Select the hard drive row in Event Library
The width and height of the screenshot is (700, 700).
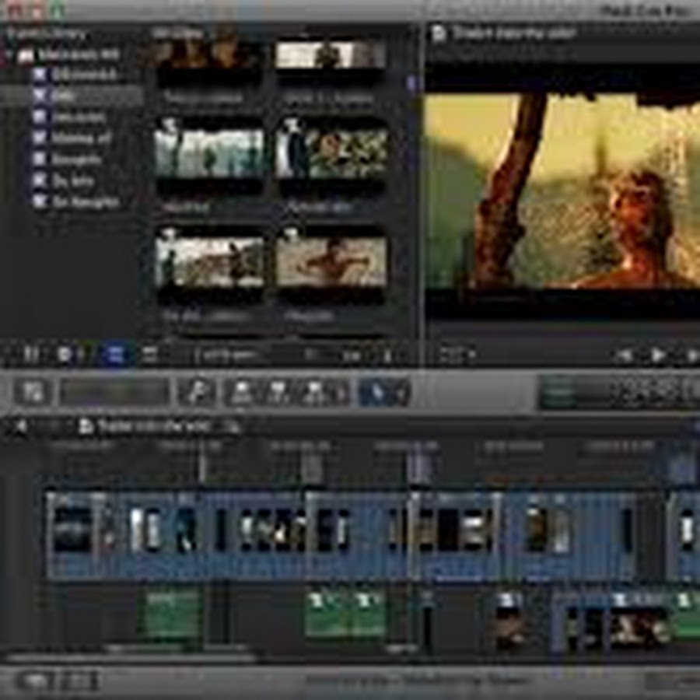(x=72, y=55)
